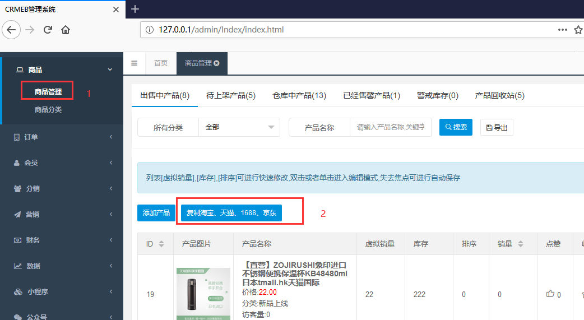Select the 仓库中产品(13) tab

point(299,95)
